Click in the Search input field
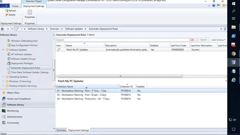Viewport: 240px width, 135px height. tap(123, 40)
